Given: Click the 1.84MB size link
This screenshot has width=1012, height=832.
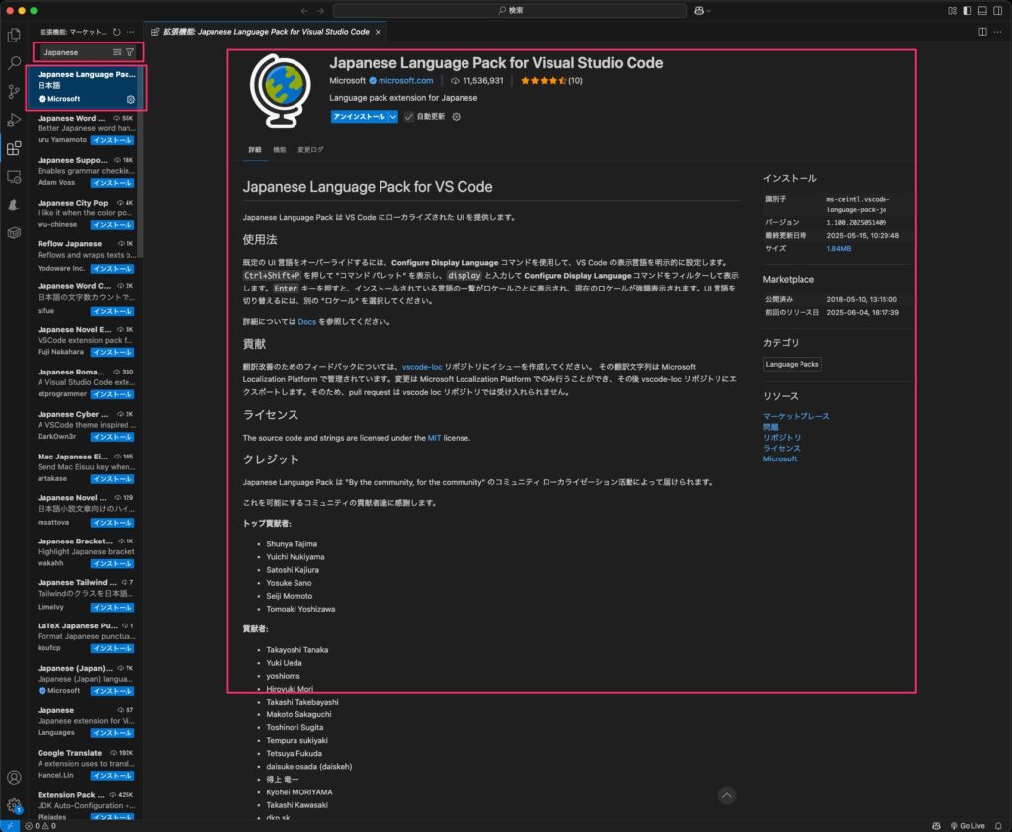Looking at the screenshot, I should [x=838, y=248].
